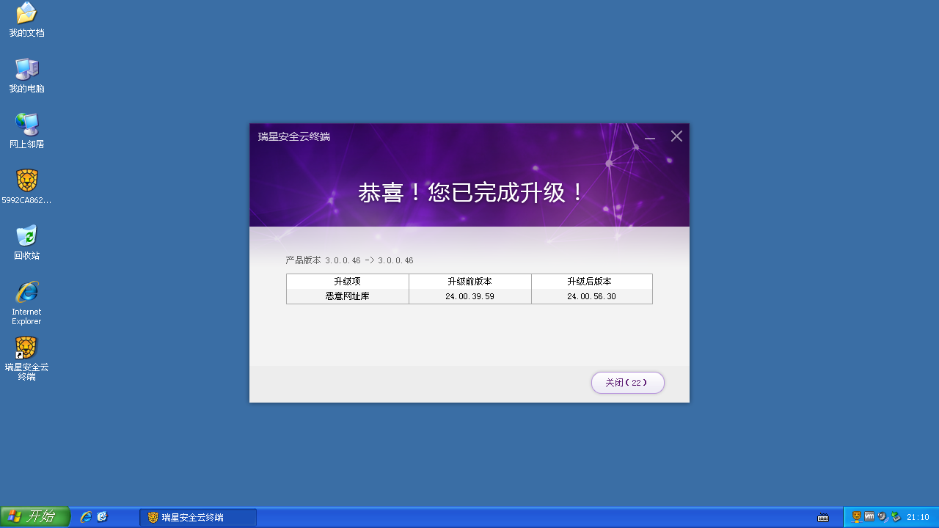The height and width of the screenshot is (528, 939).
Task: Click the 升级前版本 column header
Action: pos(470,282)
